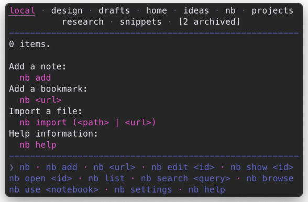
Task: Select the projects notebook
Action: click(x=272, y=11)
